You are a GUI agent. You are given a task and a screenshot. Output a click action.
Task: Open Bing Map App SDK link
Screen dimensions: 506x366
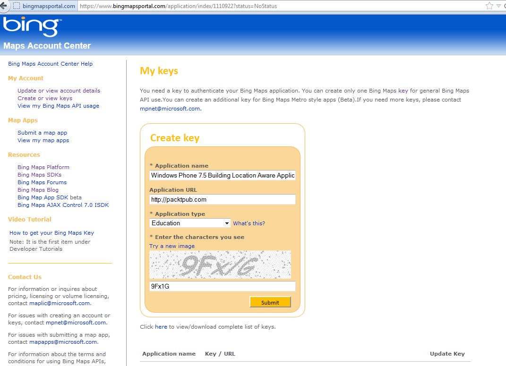43,197
